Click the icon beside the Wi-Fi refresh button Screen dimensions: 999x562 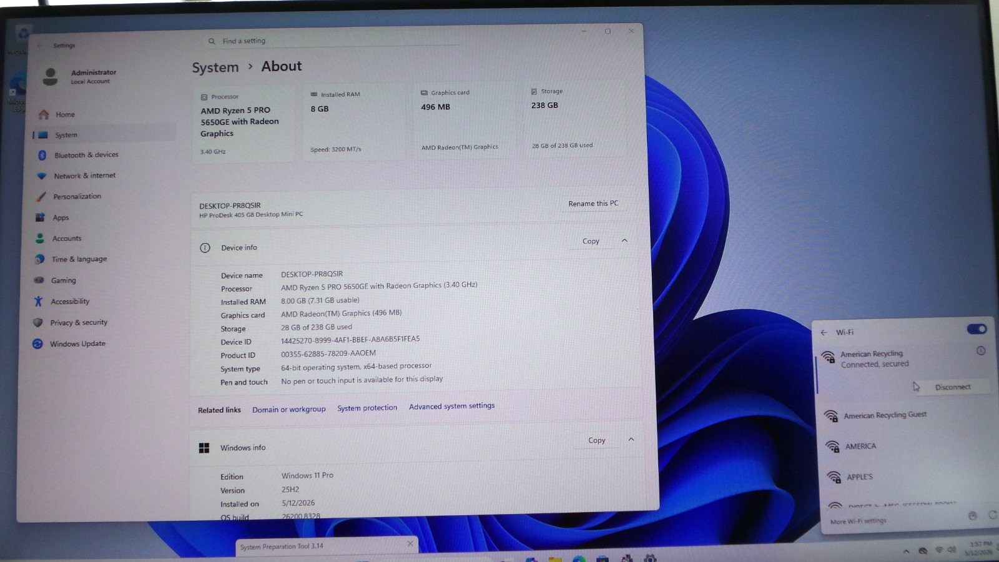(x=972, y=516)
